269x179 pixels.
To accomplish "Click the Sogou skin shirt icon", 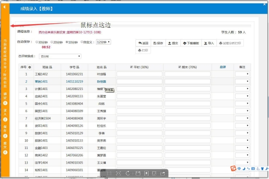I will click(262, 168).
